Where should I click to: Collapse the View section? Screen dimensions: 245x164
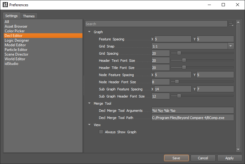pos(89,125)
